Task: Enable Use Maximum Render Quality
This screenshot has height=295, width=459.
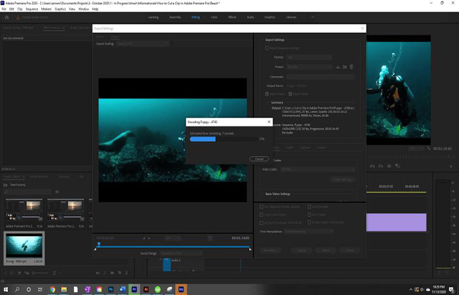Action: pos(262,206)
